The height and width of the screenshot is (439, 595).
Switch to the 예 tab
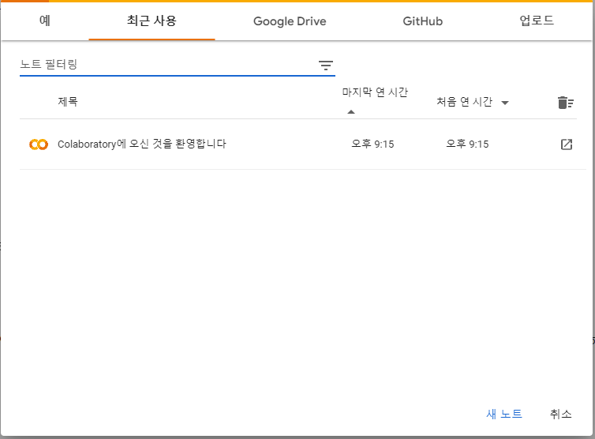click(45, 21)
